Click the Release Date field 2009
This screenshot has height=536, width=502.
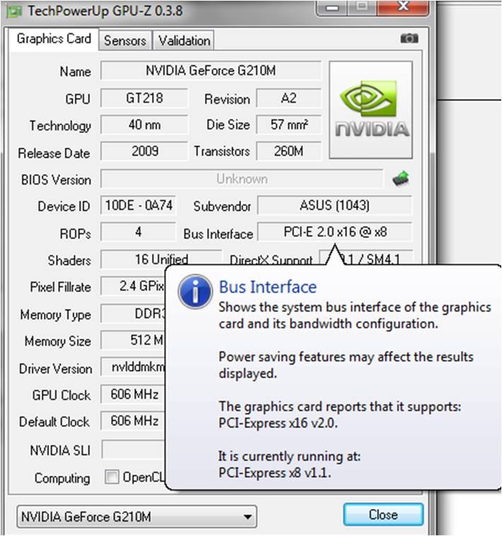click(144, 151)
